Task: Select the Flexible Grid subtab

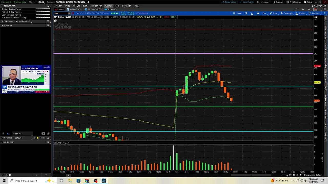Action: [74, 9]
